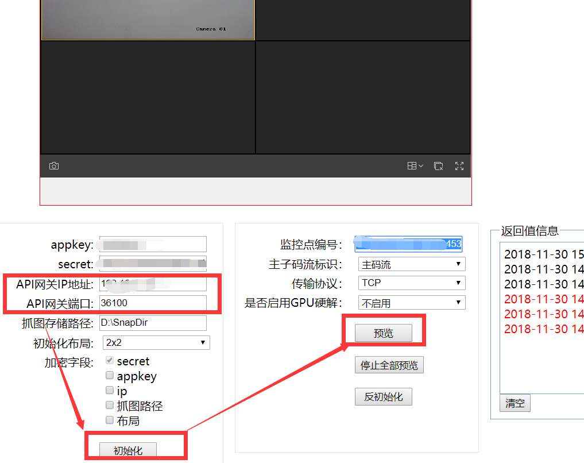
Task: Select the empty bottom-left video pane
Action: [x=148, y=97]
